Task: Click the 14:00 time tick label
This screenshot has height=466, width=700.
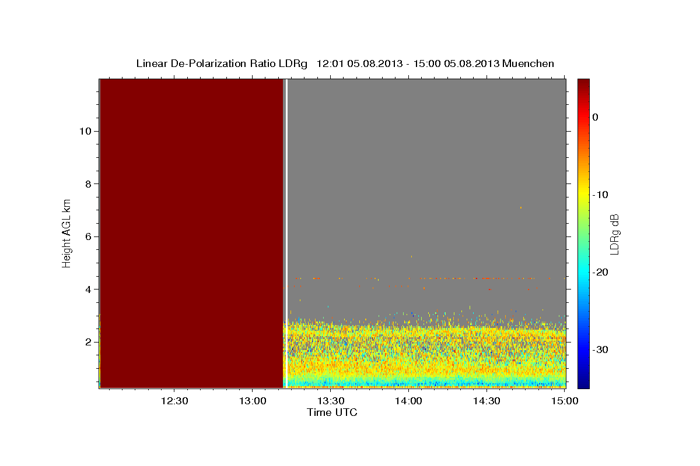Action: [408, 401]
